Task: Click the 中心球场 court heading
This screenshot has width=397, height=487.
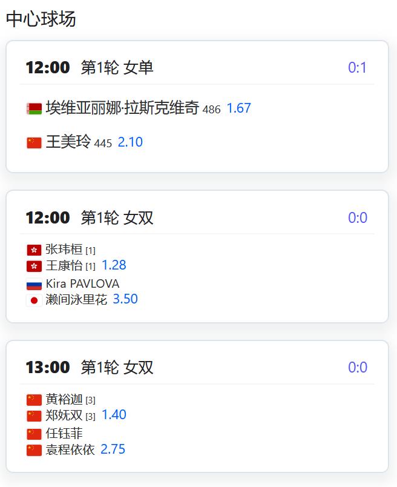Action: (x=41, y=19)
